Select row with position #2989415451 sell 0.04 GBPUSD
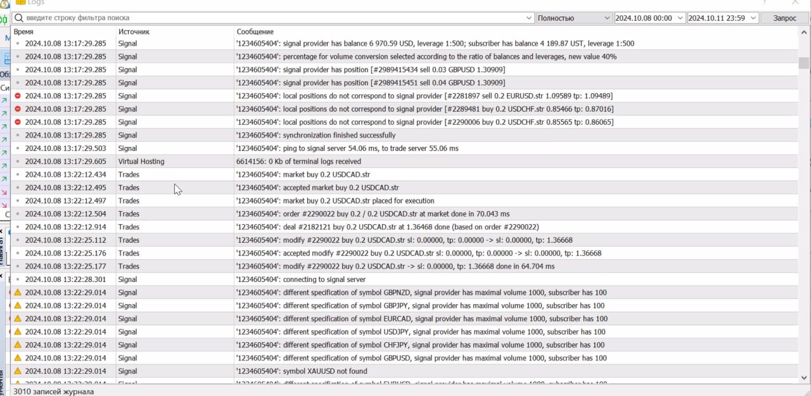Image resolution: width=811 pixels, height=396 pixels. pyautogui.click(x=405, y=82)
